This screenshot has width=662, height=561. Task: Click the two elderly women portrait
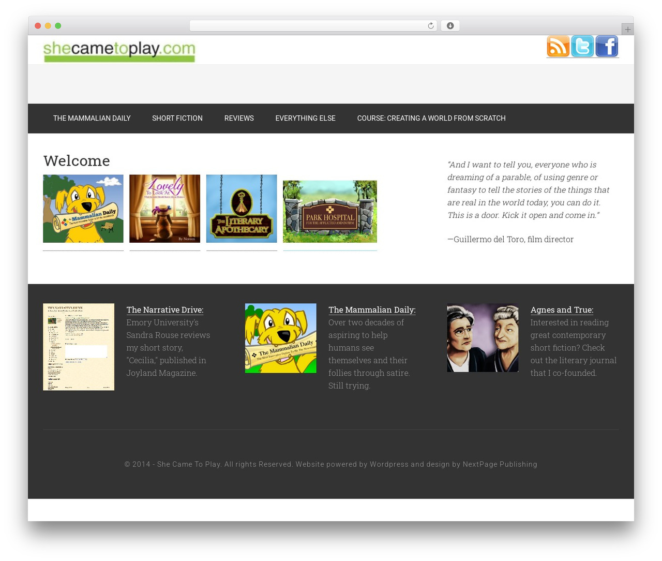click(x=483, y=337)
